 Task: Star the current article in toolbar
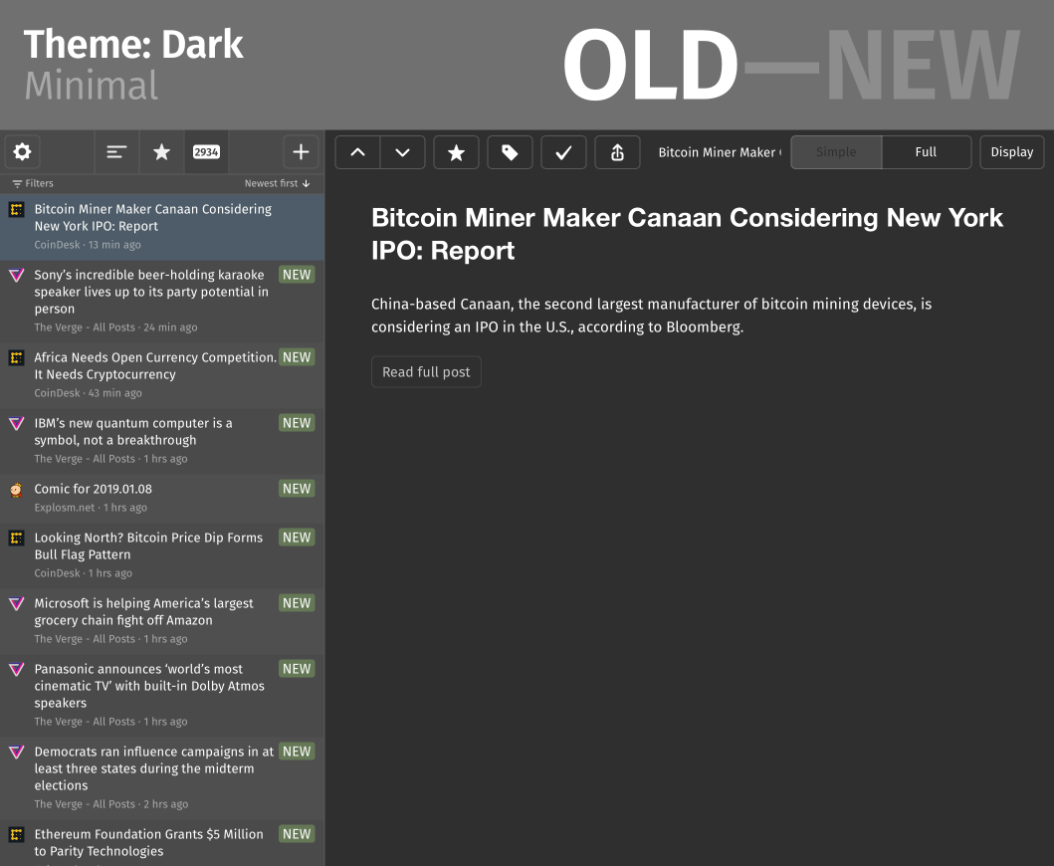tap(457, 152)
